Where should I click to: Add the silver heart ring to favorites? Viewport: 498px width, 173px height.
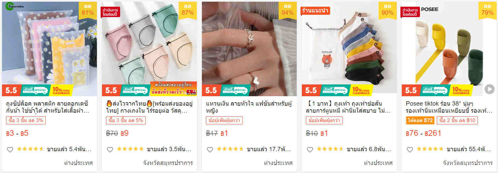pyautogui.click(x=210, y=150)
